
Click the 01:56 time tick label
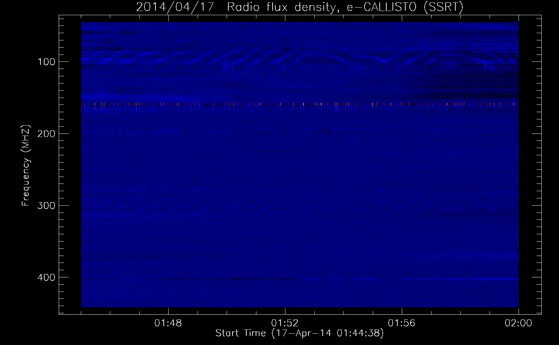click(402, 323)
